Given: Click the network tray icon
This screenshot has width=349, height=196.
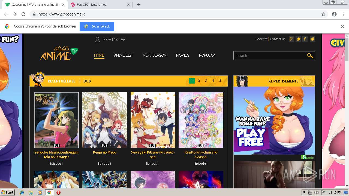Looking at the screenshot, I should (310, 192).
